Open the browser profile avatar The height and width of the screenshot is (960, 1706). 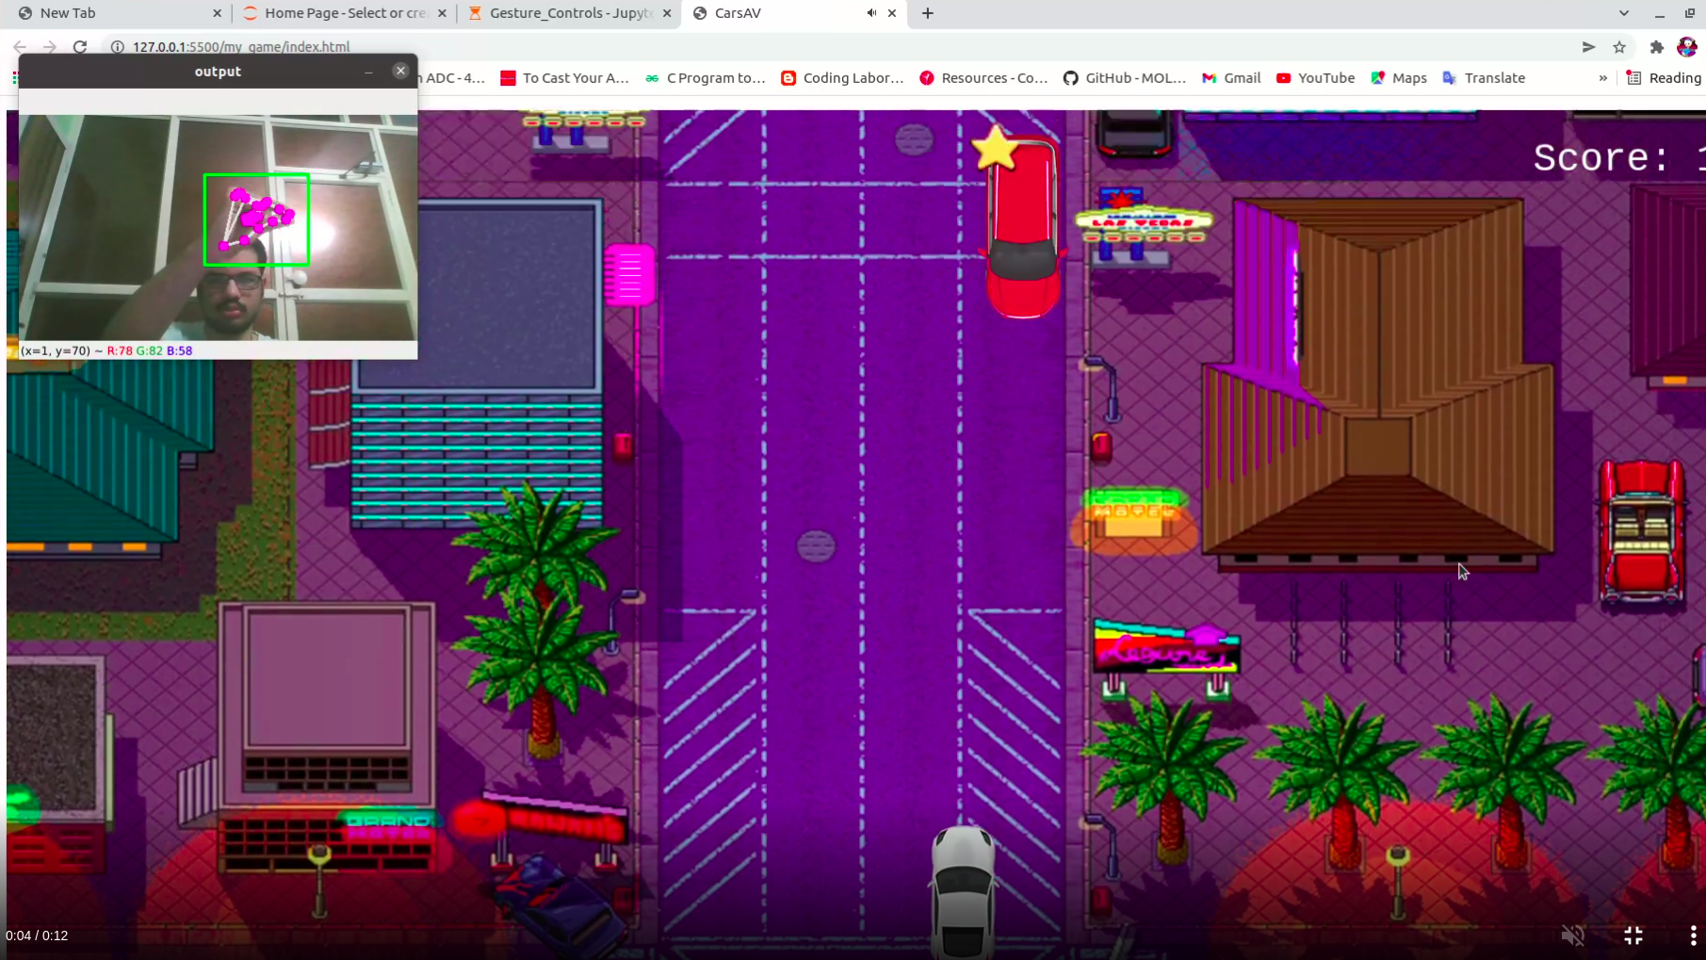[1687, 46]
